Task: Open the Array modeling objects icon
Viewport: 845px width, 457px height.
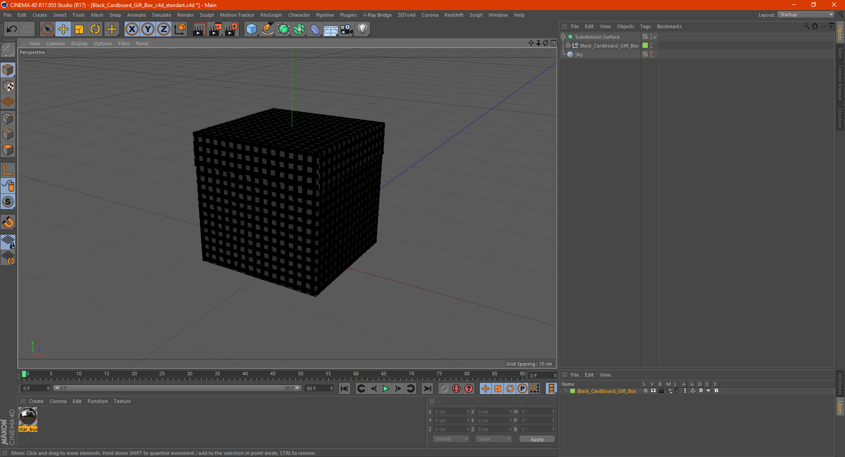Action: [299, 29]
